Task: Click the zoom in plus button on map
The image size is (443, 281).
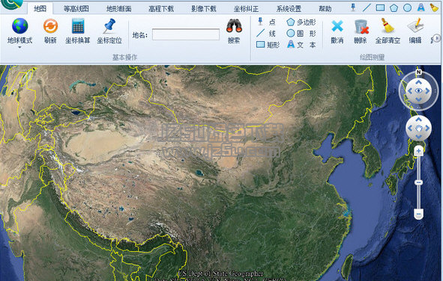Action: [x=418, y=151]
